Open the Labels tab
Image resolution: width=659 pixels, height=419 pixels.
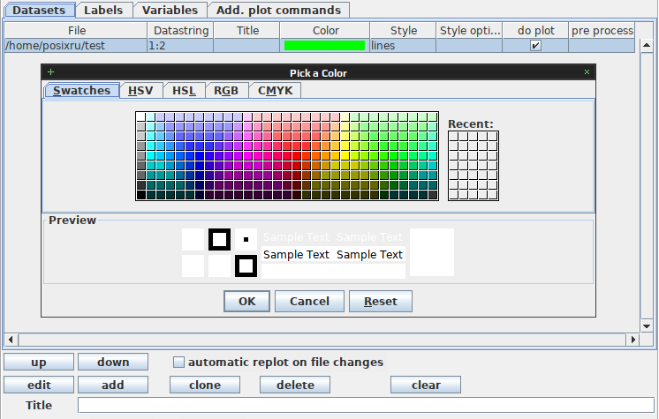(103, 10)
